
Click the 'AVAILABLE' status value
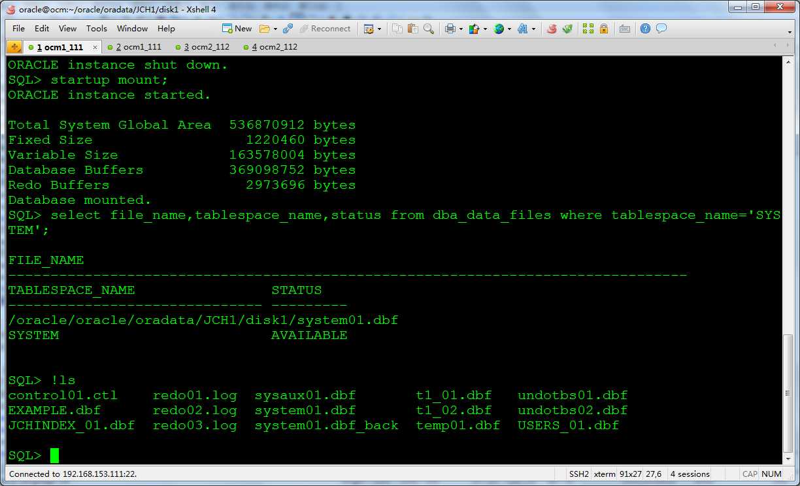pyautogui.click(x=309, y=335)
